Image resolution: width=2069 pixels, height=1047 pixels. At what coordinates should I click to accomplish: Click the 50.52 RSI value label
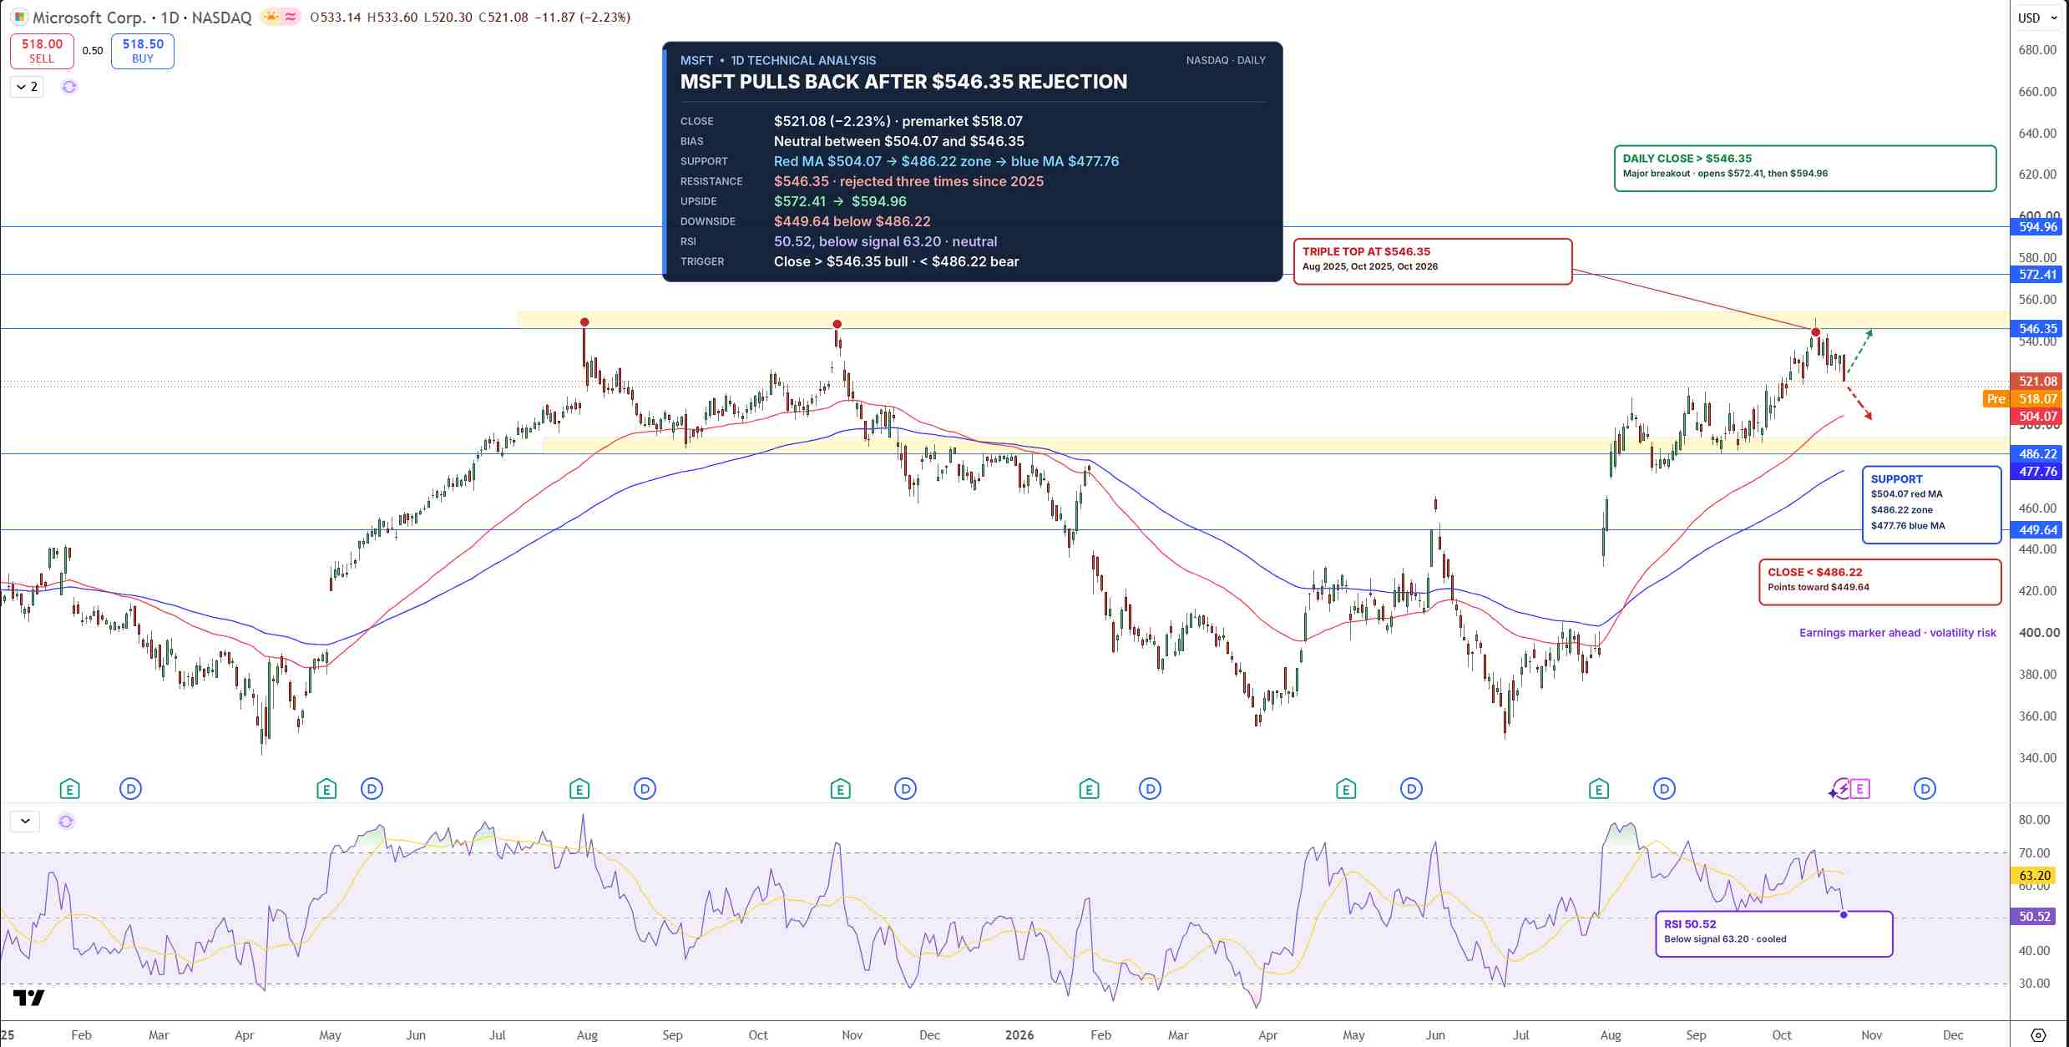[x=2034, y=917]
